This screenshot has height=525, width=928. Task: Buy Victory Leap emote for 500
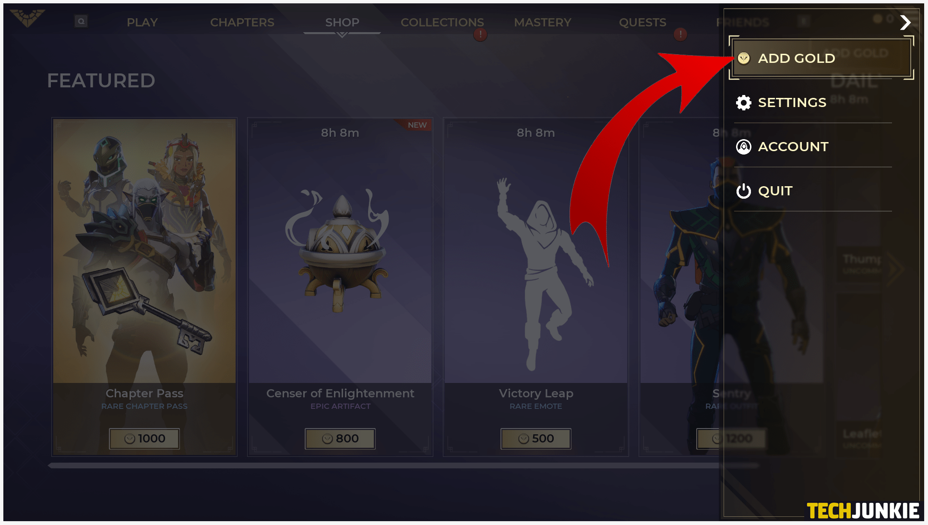tap(536, 439)
